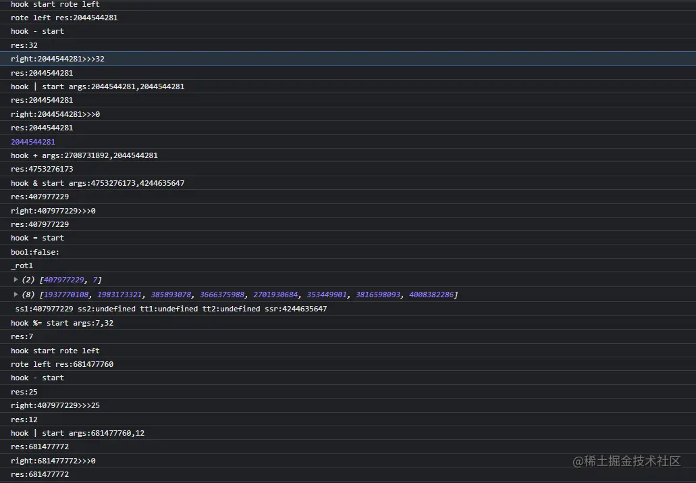Select the rote left res:681477760 line
This screenshot has height=483, width=696.
[x=62, y=364]
